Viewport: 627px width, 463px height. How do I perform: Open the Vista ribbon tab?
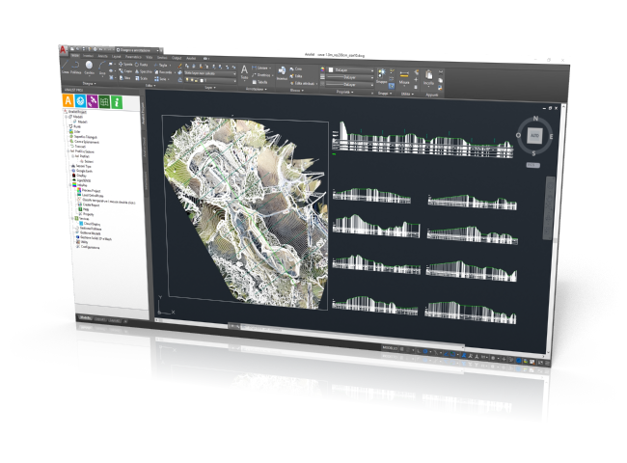pos(150,58)
